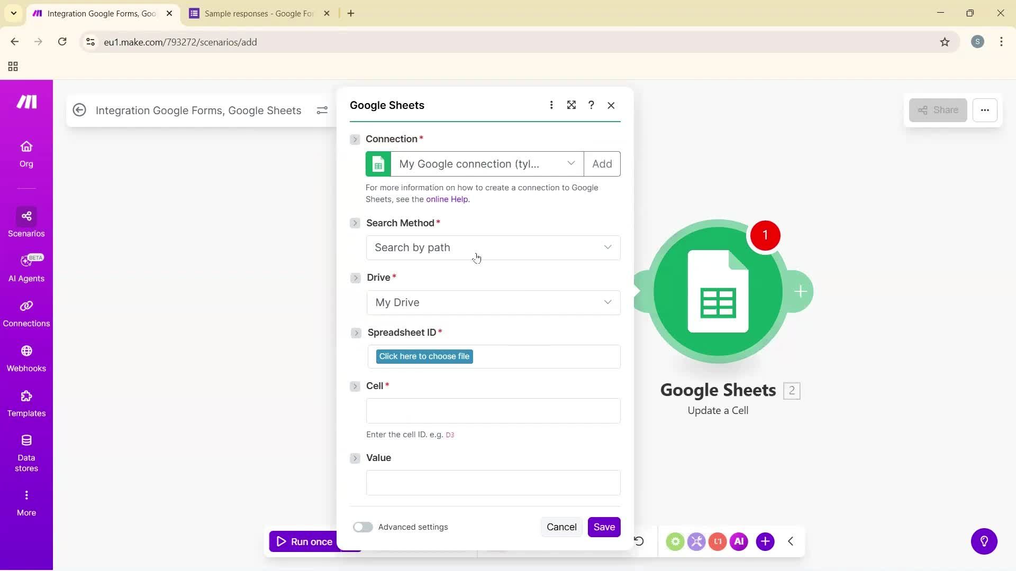Open the Drive dropdown showing My Drive
The image size is (1016, 571).
point(493,302)
